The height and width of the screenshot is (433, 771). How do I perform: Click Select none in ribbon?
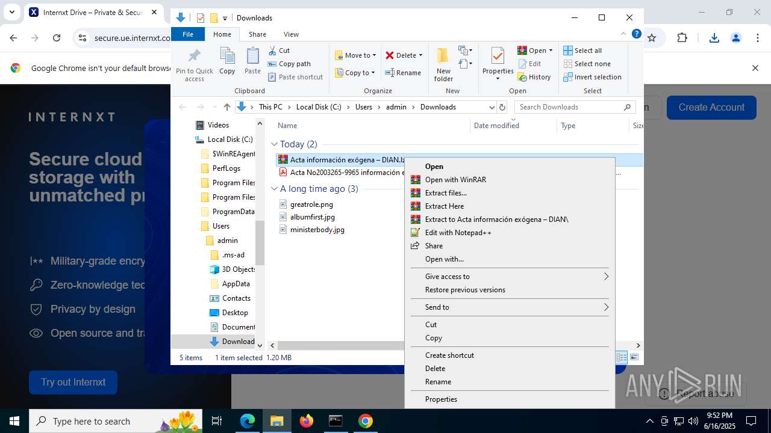coord(587,64)
